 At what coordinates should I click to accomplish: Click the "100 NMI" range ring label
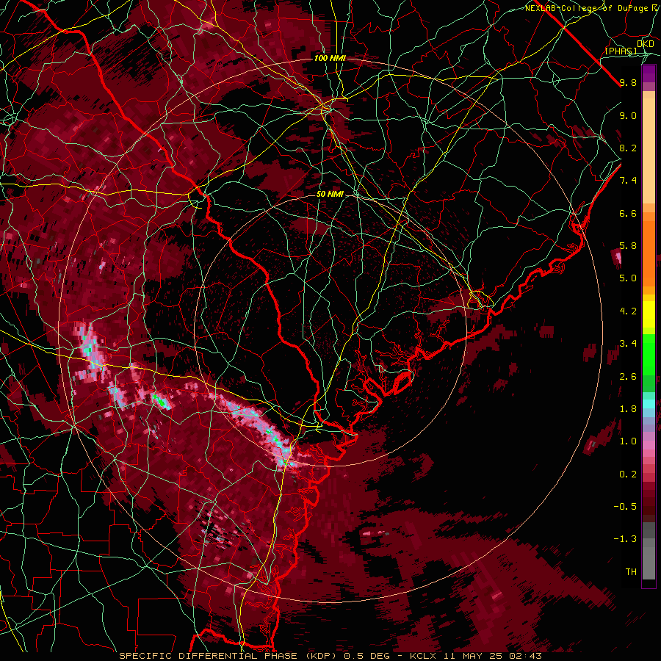330,58
